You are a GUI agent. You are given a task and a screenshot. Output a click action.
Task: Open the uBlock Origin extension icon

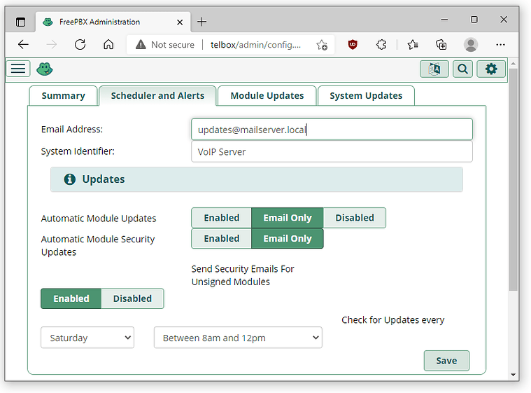click(x=353, y=44)
